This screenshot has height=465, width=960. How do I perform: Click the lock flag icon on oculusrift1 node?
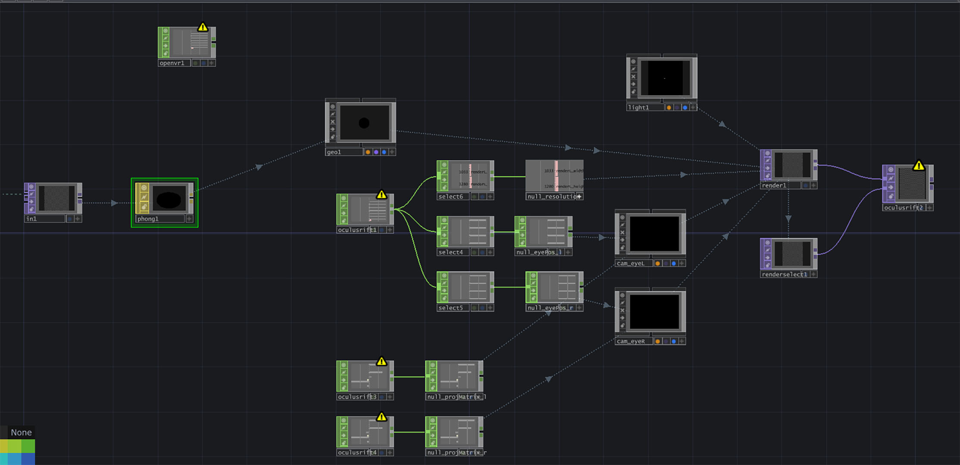point(343,220)
